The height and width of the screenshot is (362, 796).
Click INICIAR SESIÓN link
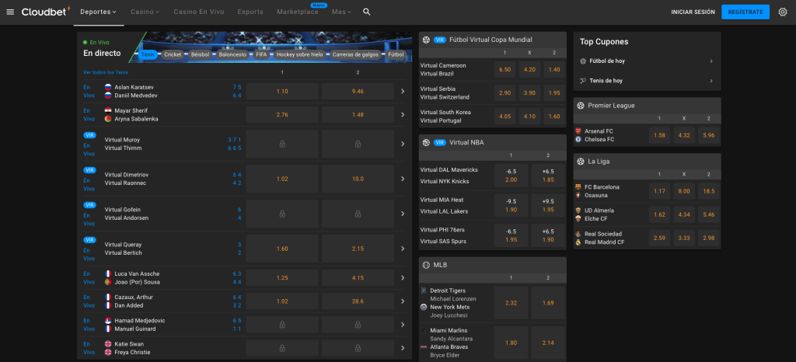coord(693,12)
